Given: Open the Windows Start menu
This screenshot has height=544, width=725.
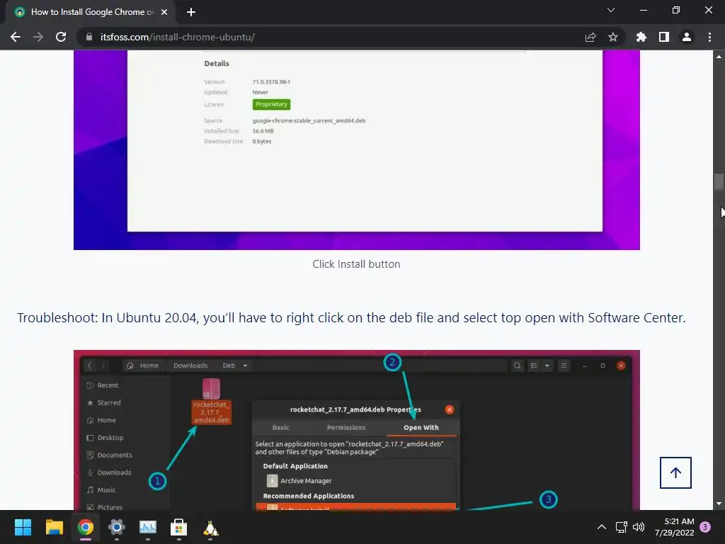Looking at the screenshot, I should 23,527.
